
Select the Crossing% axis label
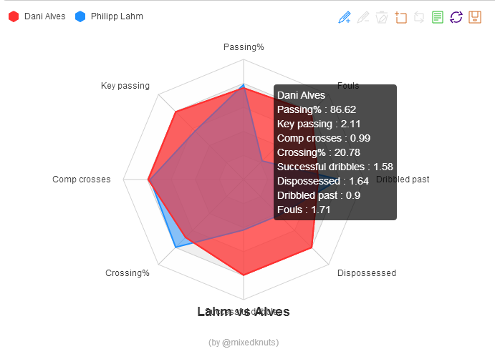[x=128, y=272]
